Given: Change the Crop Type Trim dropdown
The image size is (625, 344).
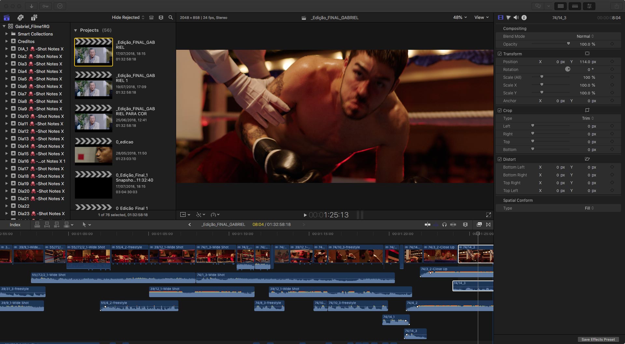Looking at the screenshot, I should [588, 118].
